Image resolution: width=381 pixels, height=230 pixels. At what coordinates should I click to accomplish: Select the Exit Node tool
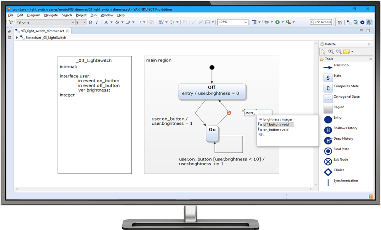(x=328, y=162)
